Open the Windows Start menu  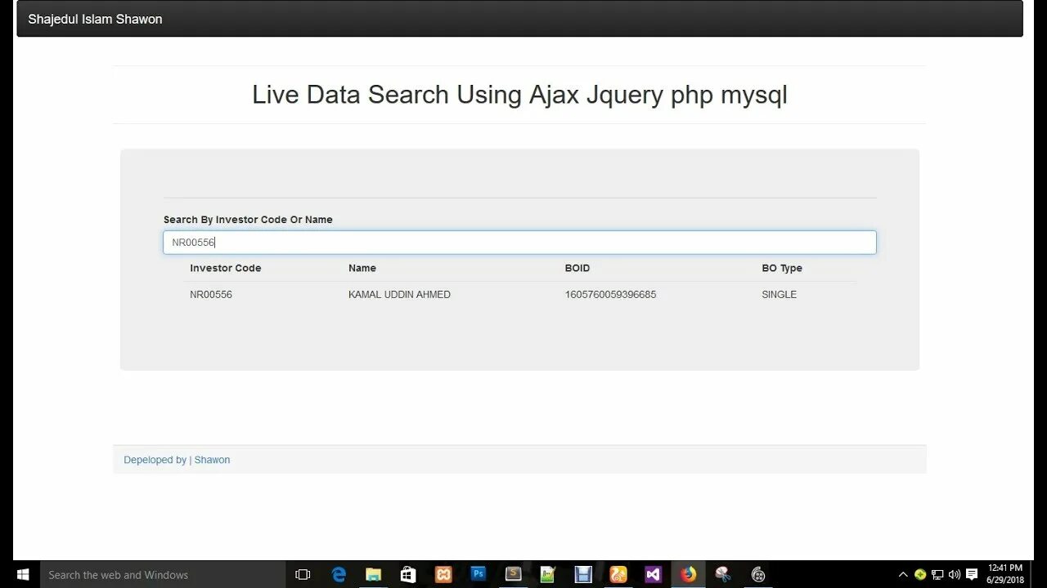21,574
